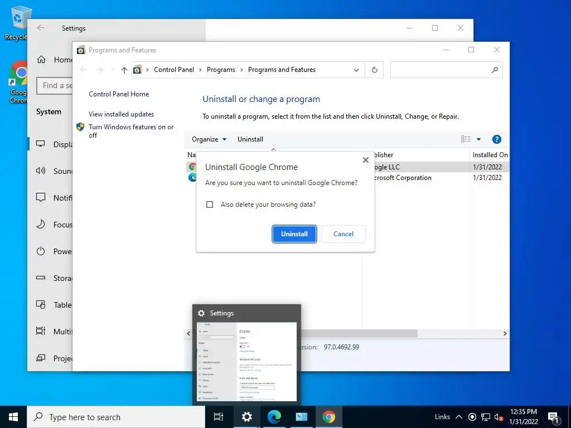Image resolution: width=571 pixels, height=428 pixels.
Task: Open Multitasking in Settings sidebar
Action: coord(51,331)
